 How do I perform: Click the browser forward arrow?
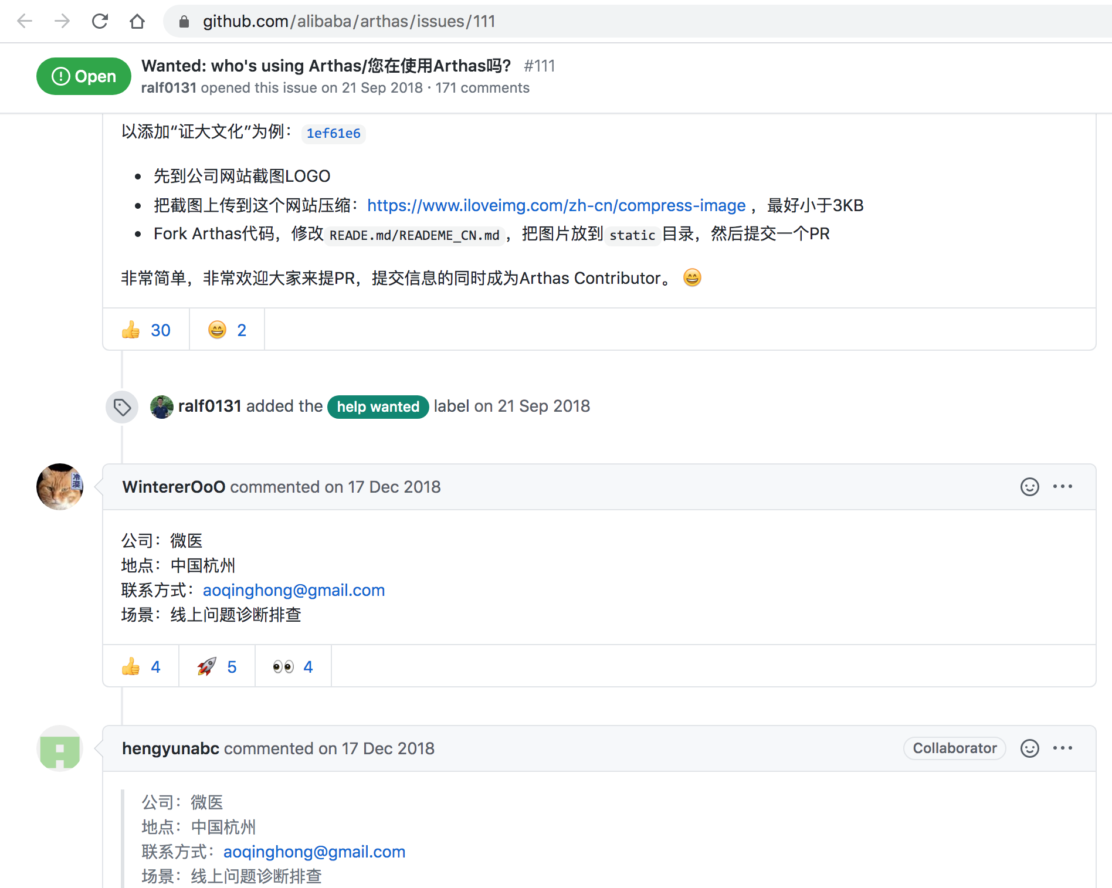pos(62,22)
